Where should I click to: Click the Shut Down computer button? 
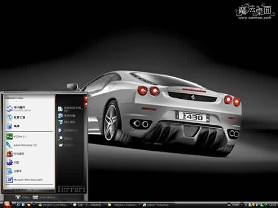44,197
